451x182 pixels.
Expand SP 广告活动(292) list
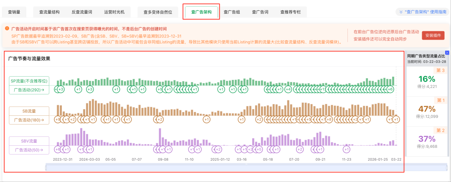point(30,90)
